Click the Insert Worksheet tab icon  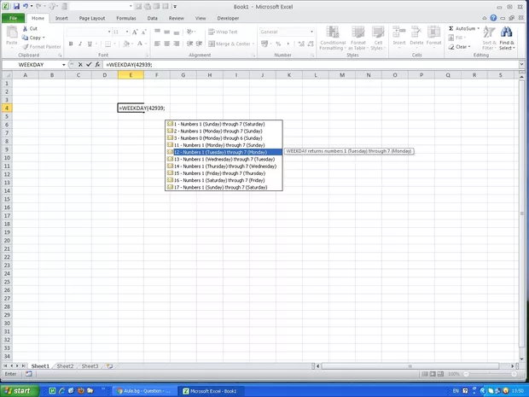coord(109,365)
